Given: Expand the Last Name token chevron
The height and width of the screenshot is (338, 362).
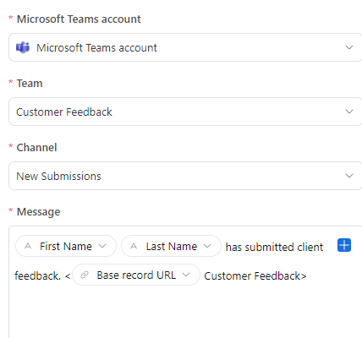Looking at the screenshot, I should coord(207,246).
